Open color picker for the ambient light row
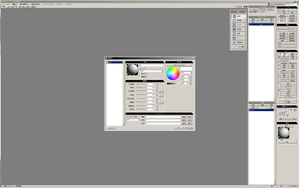Image resolution: width=299 pixels, height=188 pixels. 161,102
